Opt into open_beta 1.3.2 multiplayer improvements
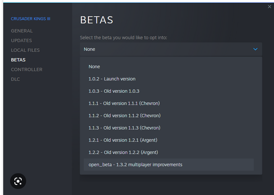Screen dimensions: 274x195 point(135,165)
